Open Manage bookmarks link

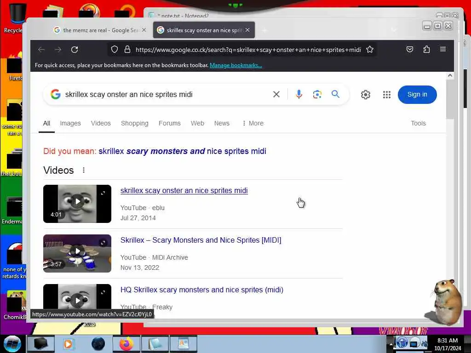pyautogui.click(x=236, y=65)
